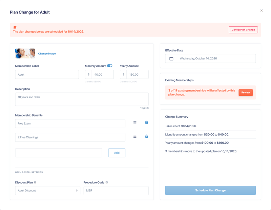The width and height of the screenshot is (271, 210).
Task: Click reorder handle for 2 Free Cleanings
Action: (x=135, y=136)
